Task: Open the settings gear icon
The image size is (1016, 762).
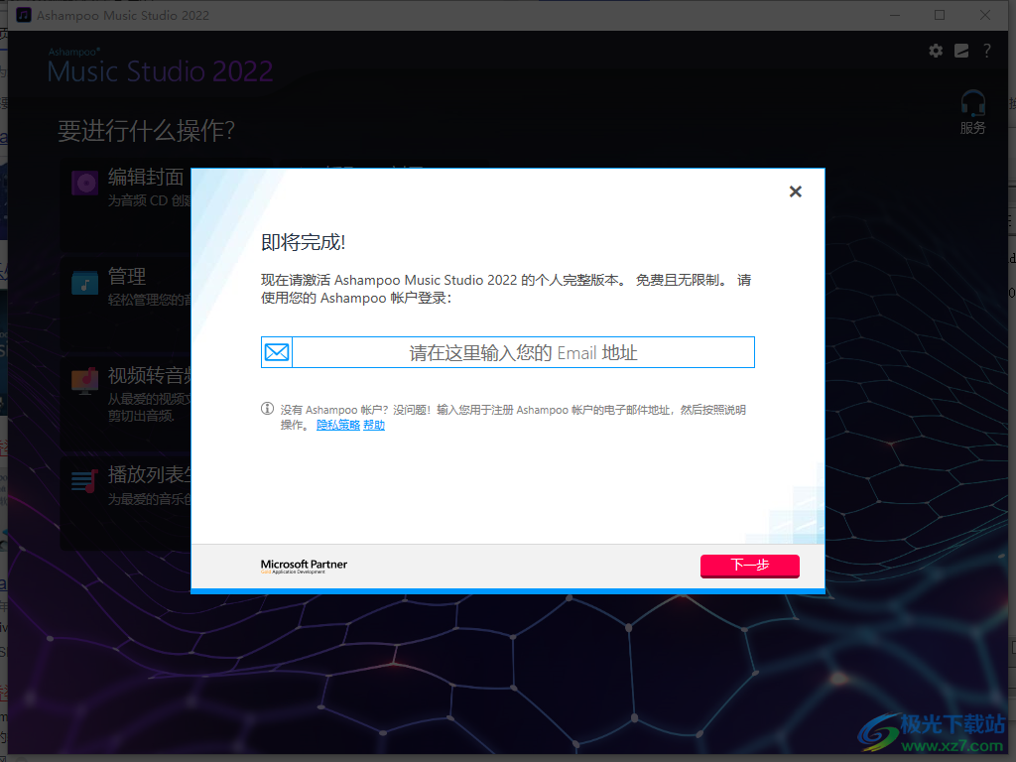Action: (x=935, y=51)
